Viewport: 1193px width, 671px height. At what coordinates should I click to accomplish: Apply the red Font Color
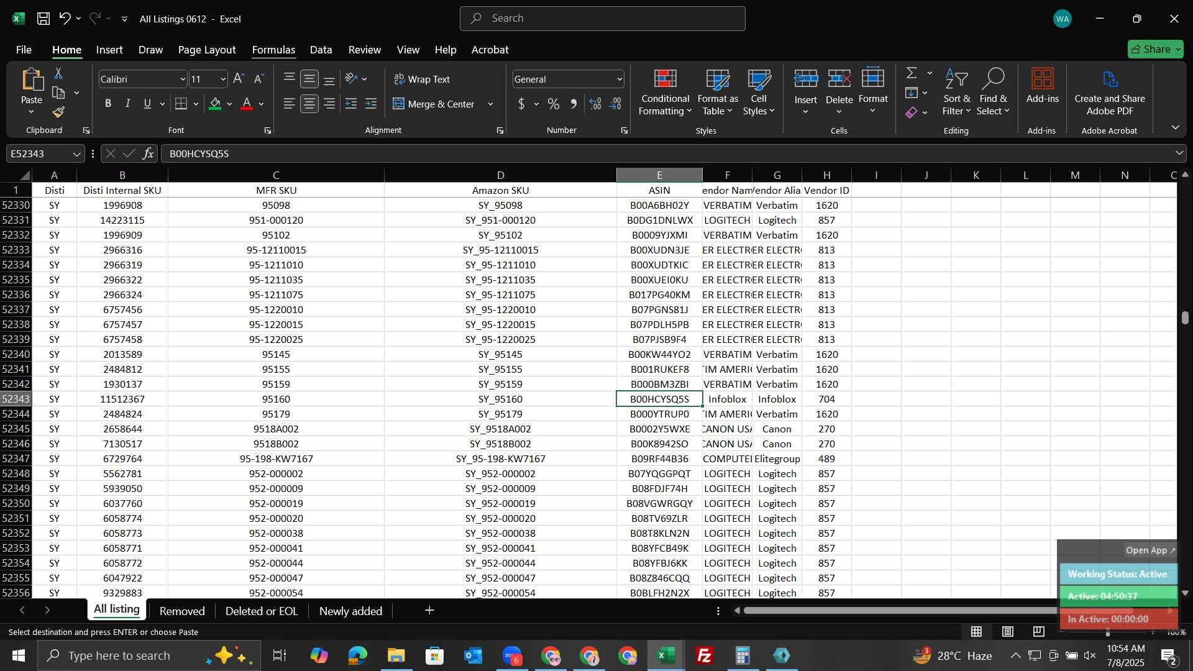(x=246, y=104)
